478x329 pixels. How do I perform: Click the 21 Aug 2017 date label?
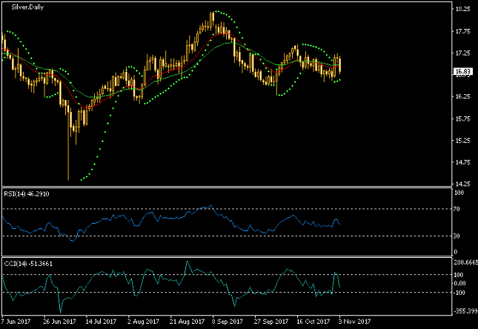pyautogui.click(x=187, y=322)
